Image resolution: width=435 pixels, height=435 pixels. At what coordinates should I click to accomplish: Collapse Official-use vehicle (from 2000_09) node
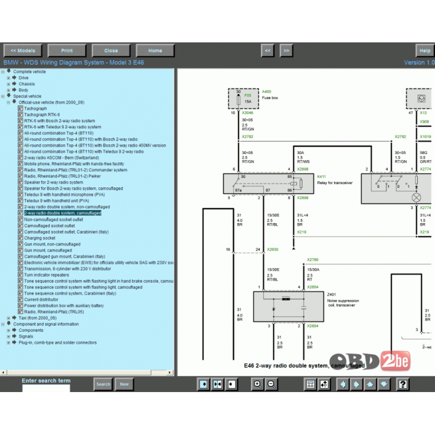[x=8, y=103]
